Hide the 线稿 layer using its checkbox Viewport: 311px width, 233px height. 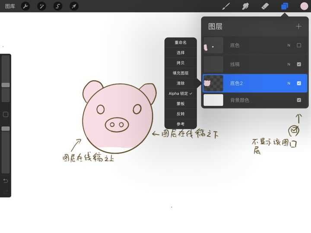(299, 64)
